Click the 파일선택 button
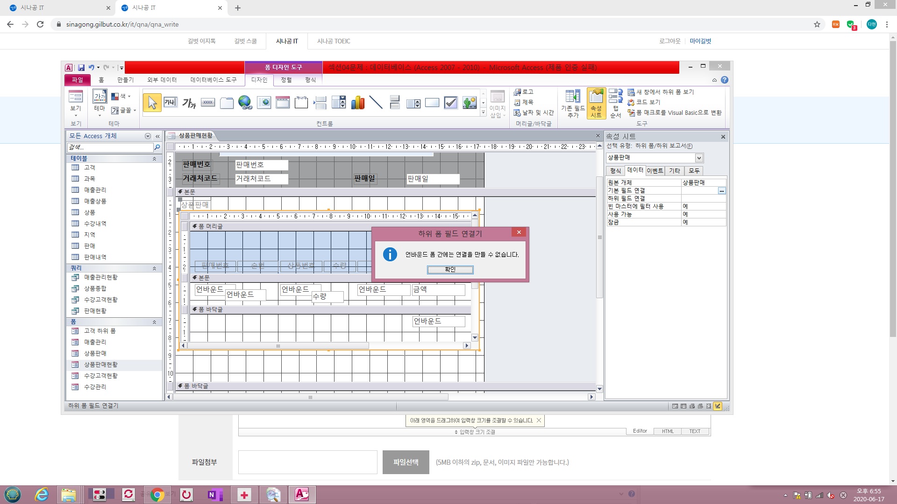This screenshot has height=504, width=897. [406, 462]
